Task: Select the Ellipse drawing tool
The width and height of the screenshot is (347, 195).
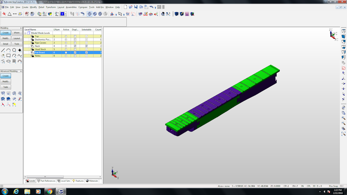Action: [x=9, y=61]
